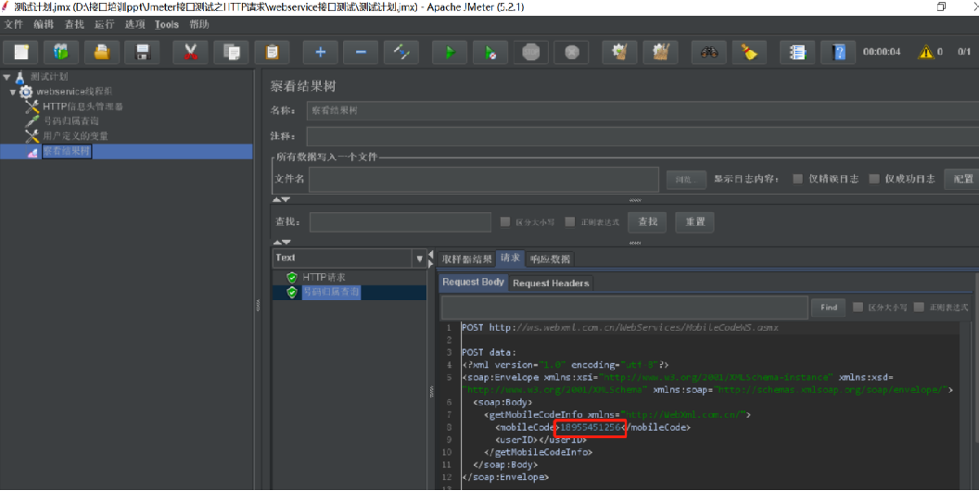Viewport: 979px width, 491px height.
Task: Tick the 仅错误日志 checkbox
Action: 797,179
